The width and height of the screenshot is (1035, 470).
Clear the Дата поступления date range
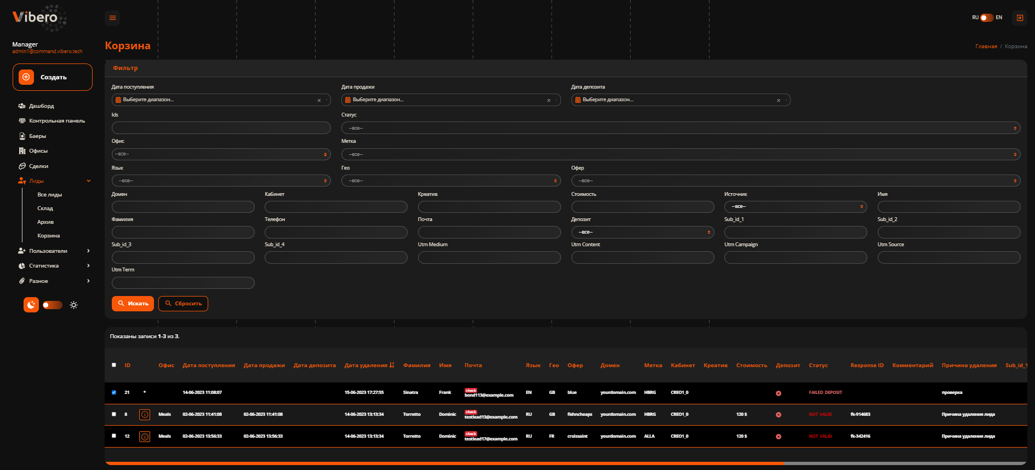click(x=319, y=100)
